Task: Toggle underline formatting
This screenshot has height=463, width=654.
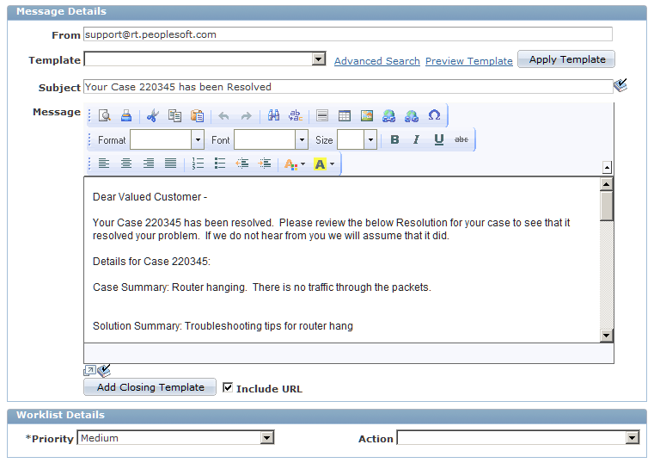Action: coord(439,139)
